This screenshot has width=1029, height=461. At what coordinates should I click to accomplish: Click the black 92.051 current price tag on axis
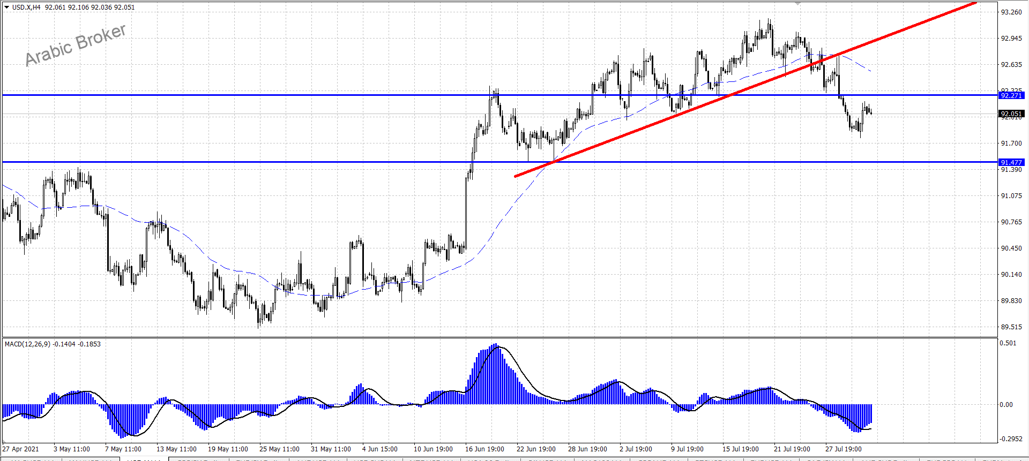[1011, 114]
